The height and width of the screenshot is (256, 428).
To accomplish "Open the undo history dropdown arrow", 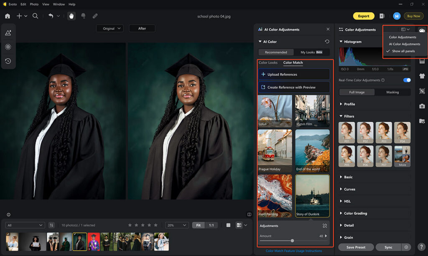I will [x=58, y=16].
